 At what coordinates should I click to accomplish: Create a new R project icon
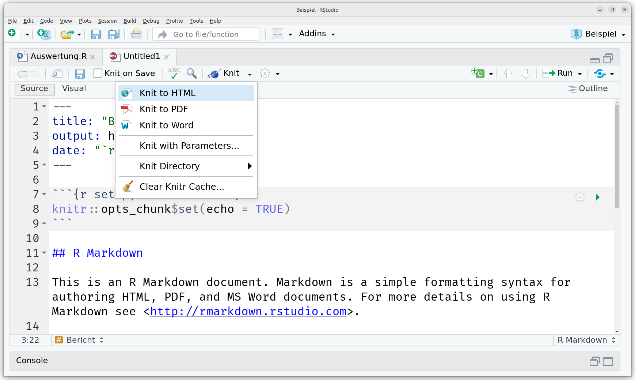44,34
